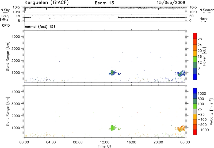Select the '18' tick of the frequency axis
Image resolution: width=214 pixels, height=148 pixels.
click(18, 16)
